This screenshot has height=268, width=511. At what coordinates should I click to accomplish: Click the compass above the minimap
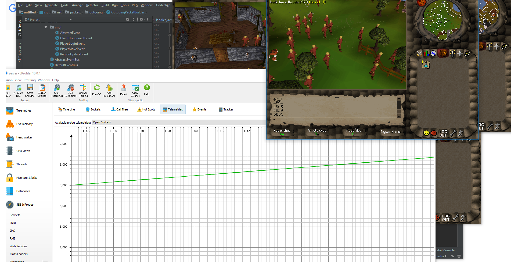pyautogui.click(x=421, y=3)
